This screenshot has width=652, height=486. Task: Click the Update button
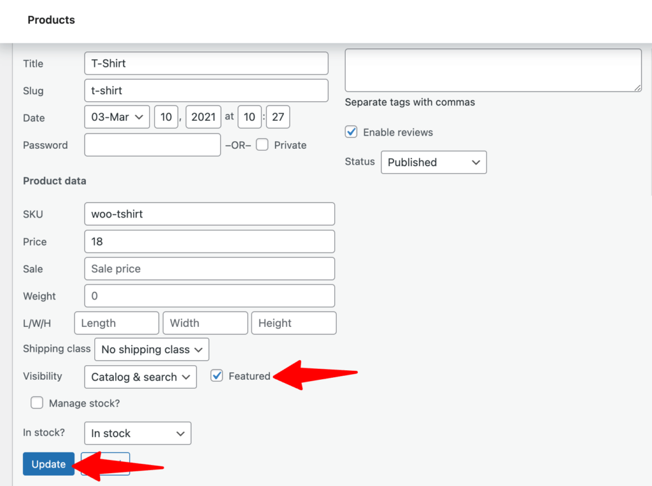click(x=48, y=464)
